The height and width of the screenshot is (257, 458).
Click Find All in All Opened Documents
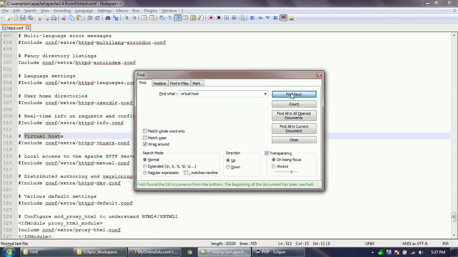(294, 116)
